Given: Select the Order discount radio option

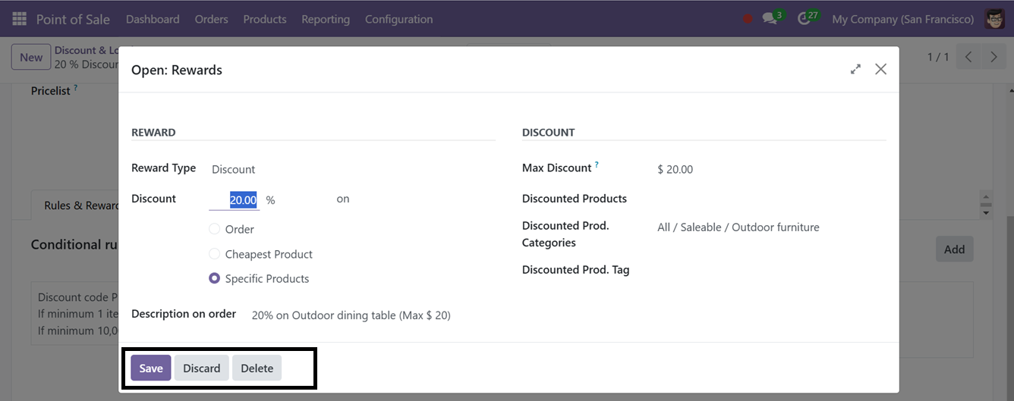Looking at the screenshot, I should click(x=215, y=229).
